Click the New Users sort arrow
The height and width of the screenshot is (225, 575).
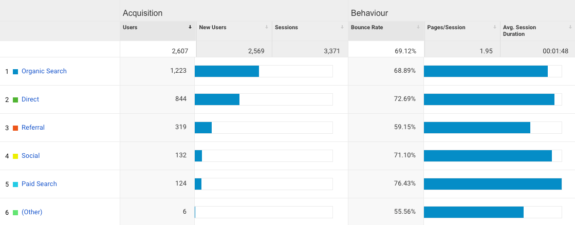click(x=267, y=27)
